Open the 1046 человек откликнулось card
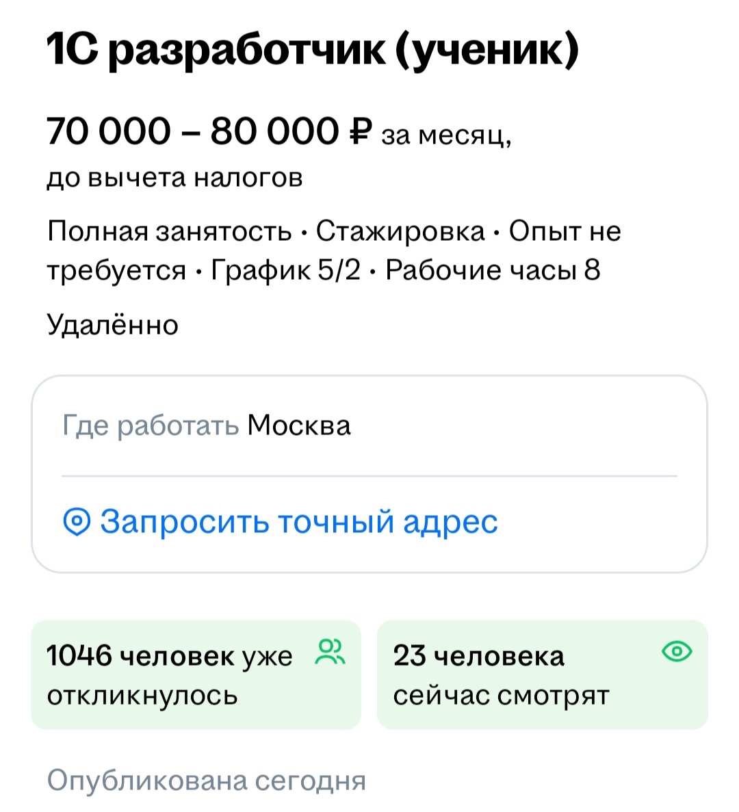The width and height of the screenshot is (739, 812). tap(196, 675)
